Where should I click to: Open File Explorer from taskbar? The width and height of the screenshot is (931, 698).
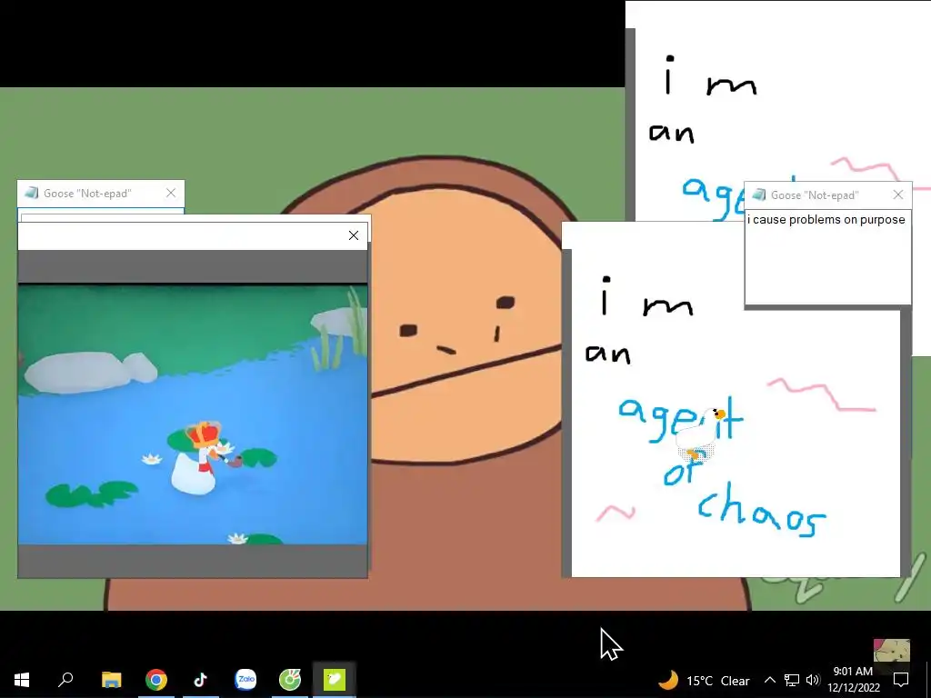[111, 680]
